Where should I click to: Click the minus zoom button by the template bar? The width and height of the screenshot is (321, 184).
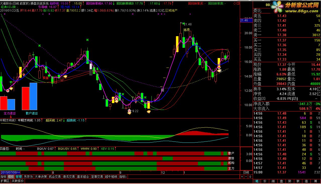click(246, 177)
